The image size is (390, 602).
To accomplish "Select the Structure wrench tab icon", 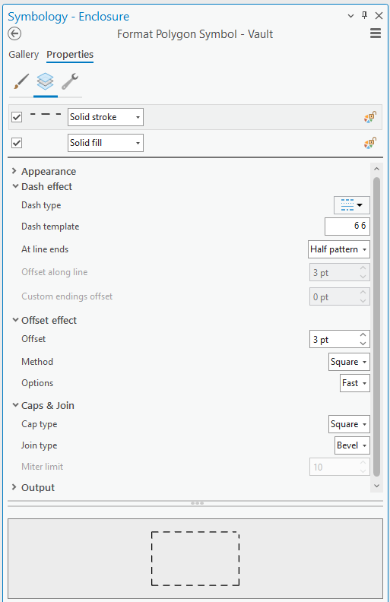I will [x=70, y=81].
